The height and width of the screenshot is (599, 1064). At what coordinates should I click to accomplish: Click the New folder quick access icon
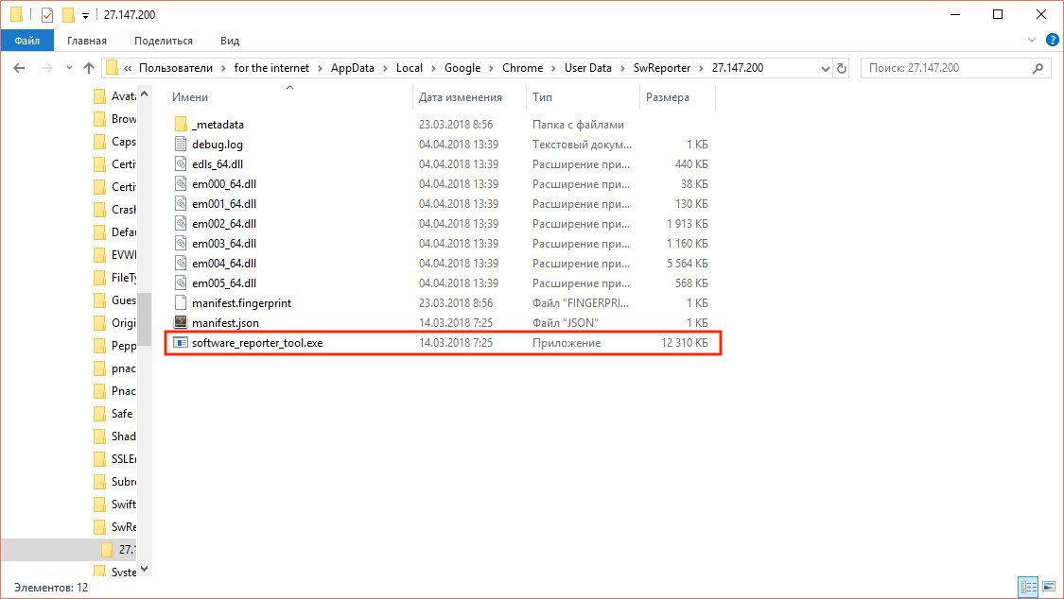68,14
